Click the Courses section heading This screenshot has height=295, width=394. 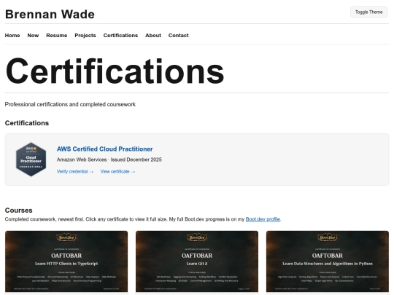point(18,211)
